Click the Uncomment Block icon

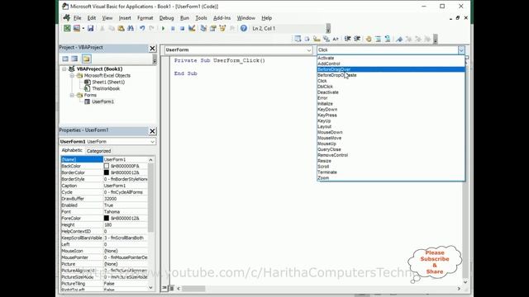[388, 39]
